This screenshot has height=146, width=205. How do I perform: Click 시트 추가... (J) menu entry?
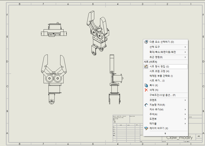[x=166, y=81]
